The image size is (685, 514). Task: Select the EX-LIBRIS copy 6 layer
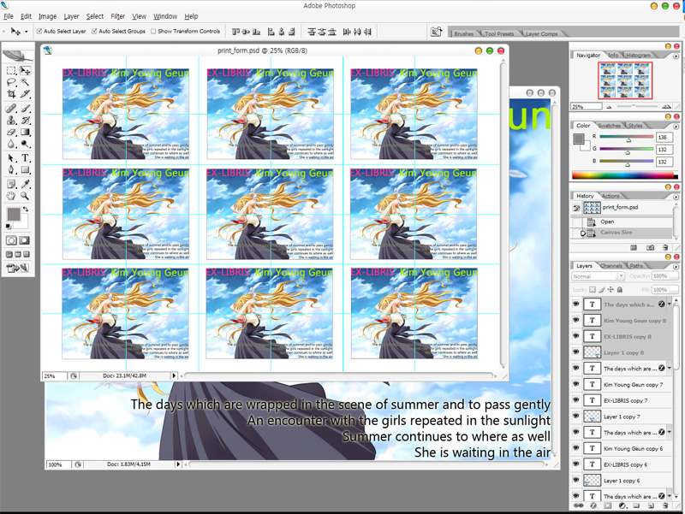pyautogui.click(x=622, y=464)
